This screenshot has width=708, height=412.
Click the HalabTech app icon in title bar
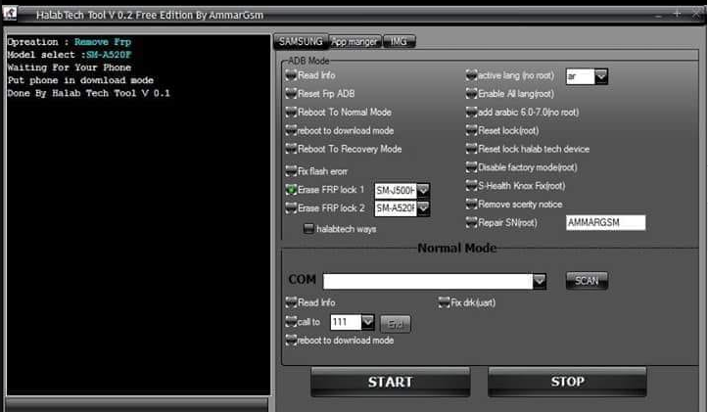pyautogui.click(x=10, y=14)
